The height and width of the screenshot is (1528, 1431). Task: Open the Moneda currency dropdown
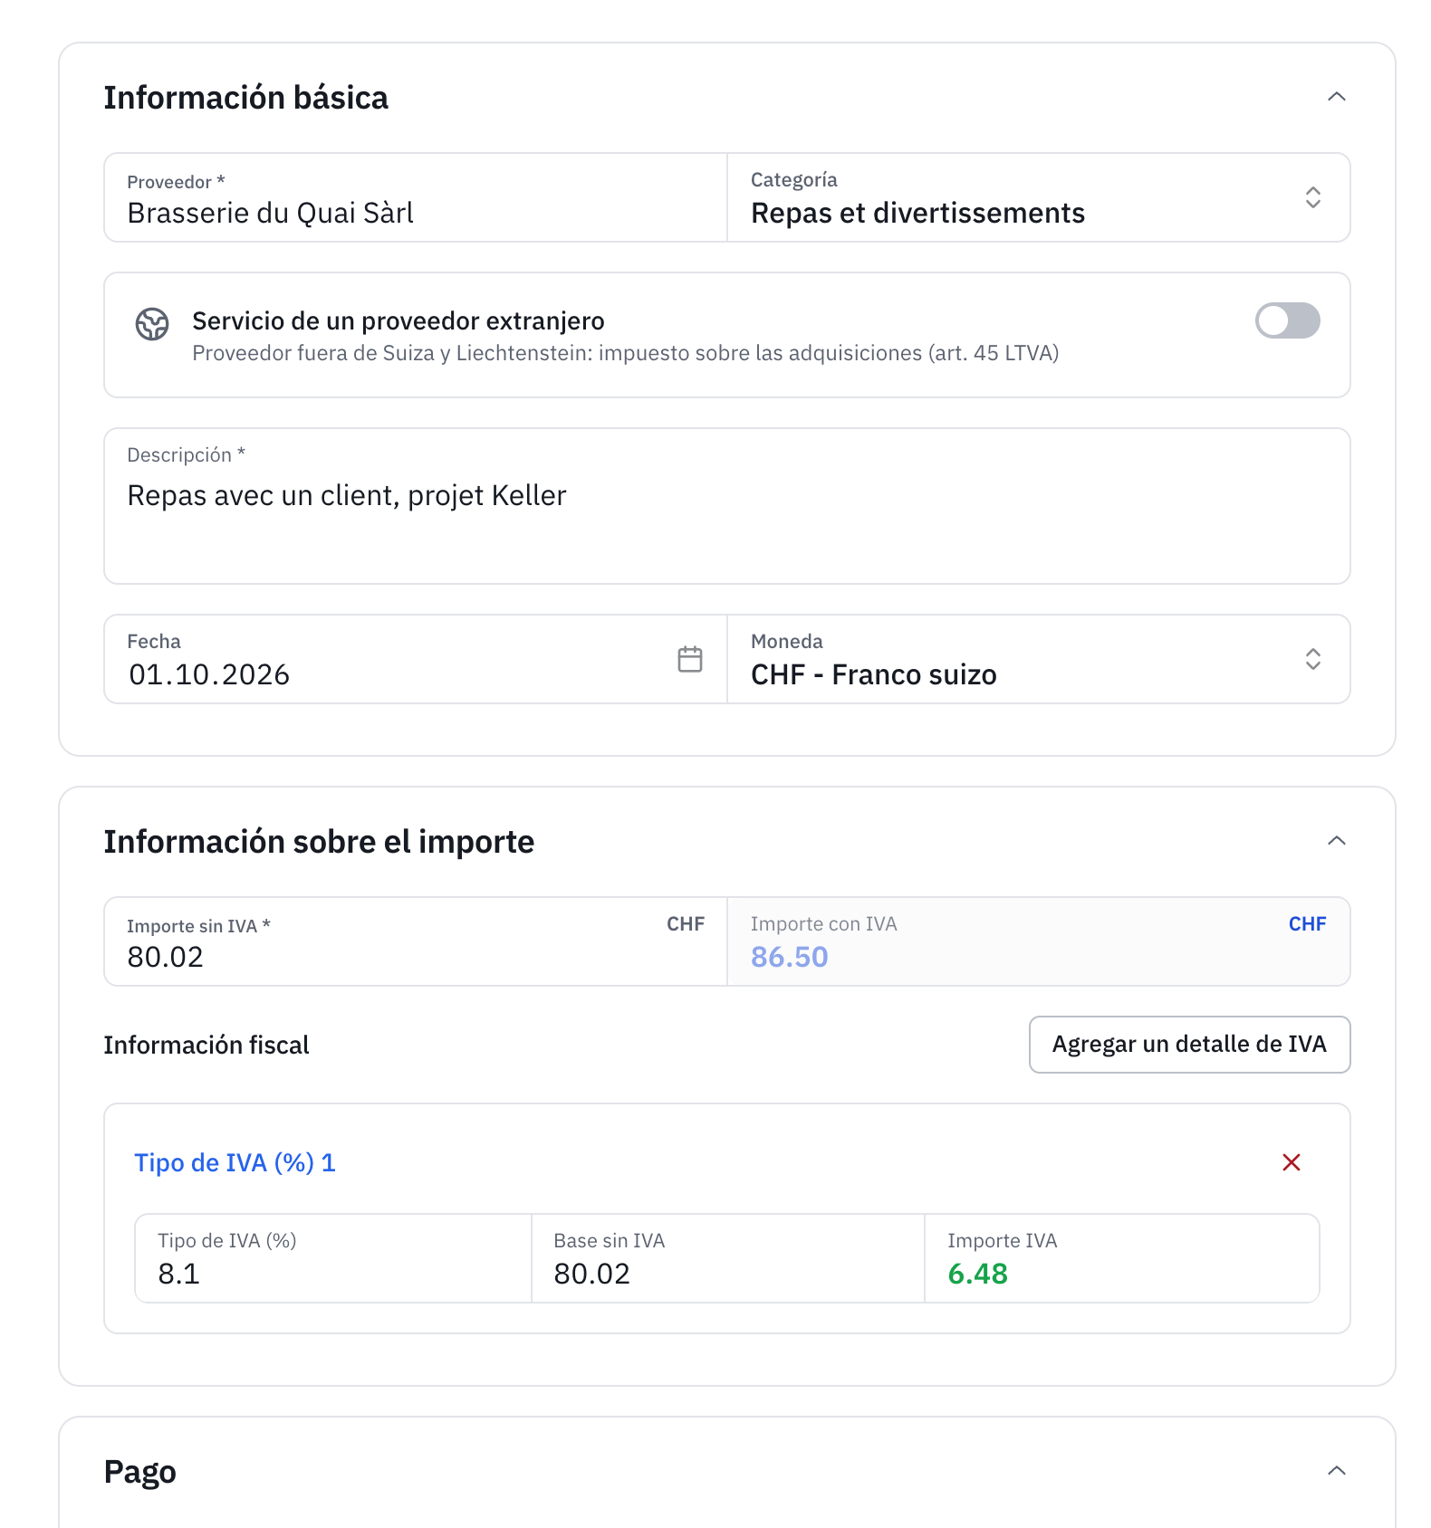click(x=1039, y=659)
